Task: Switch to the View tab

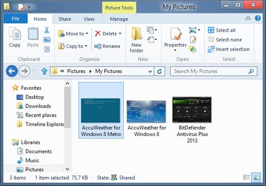Action: pyautogui.click(x=89, y=19)
